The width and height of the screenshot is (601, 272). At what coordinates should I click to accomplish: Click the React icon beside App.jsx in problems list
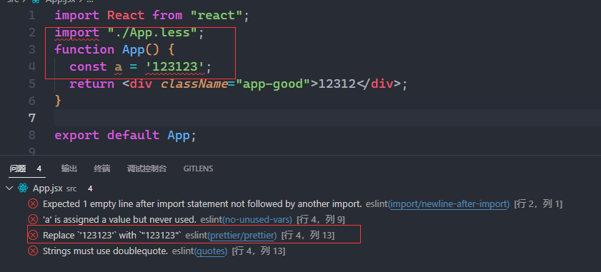coord(23,188)
